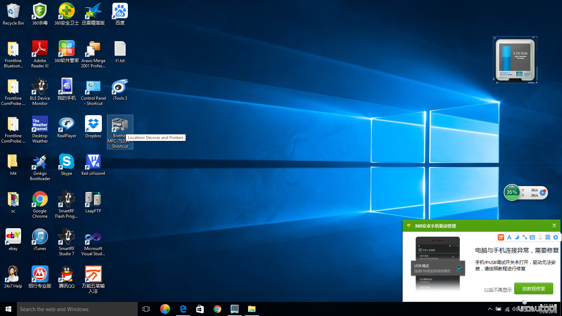Open 360软件管家 desktop icon

pos(67,52)
